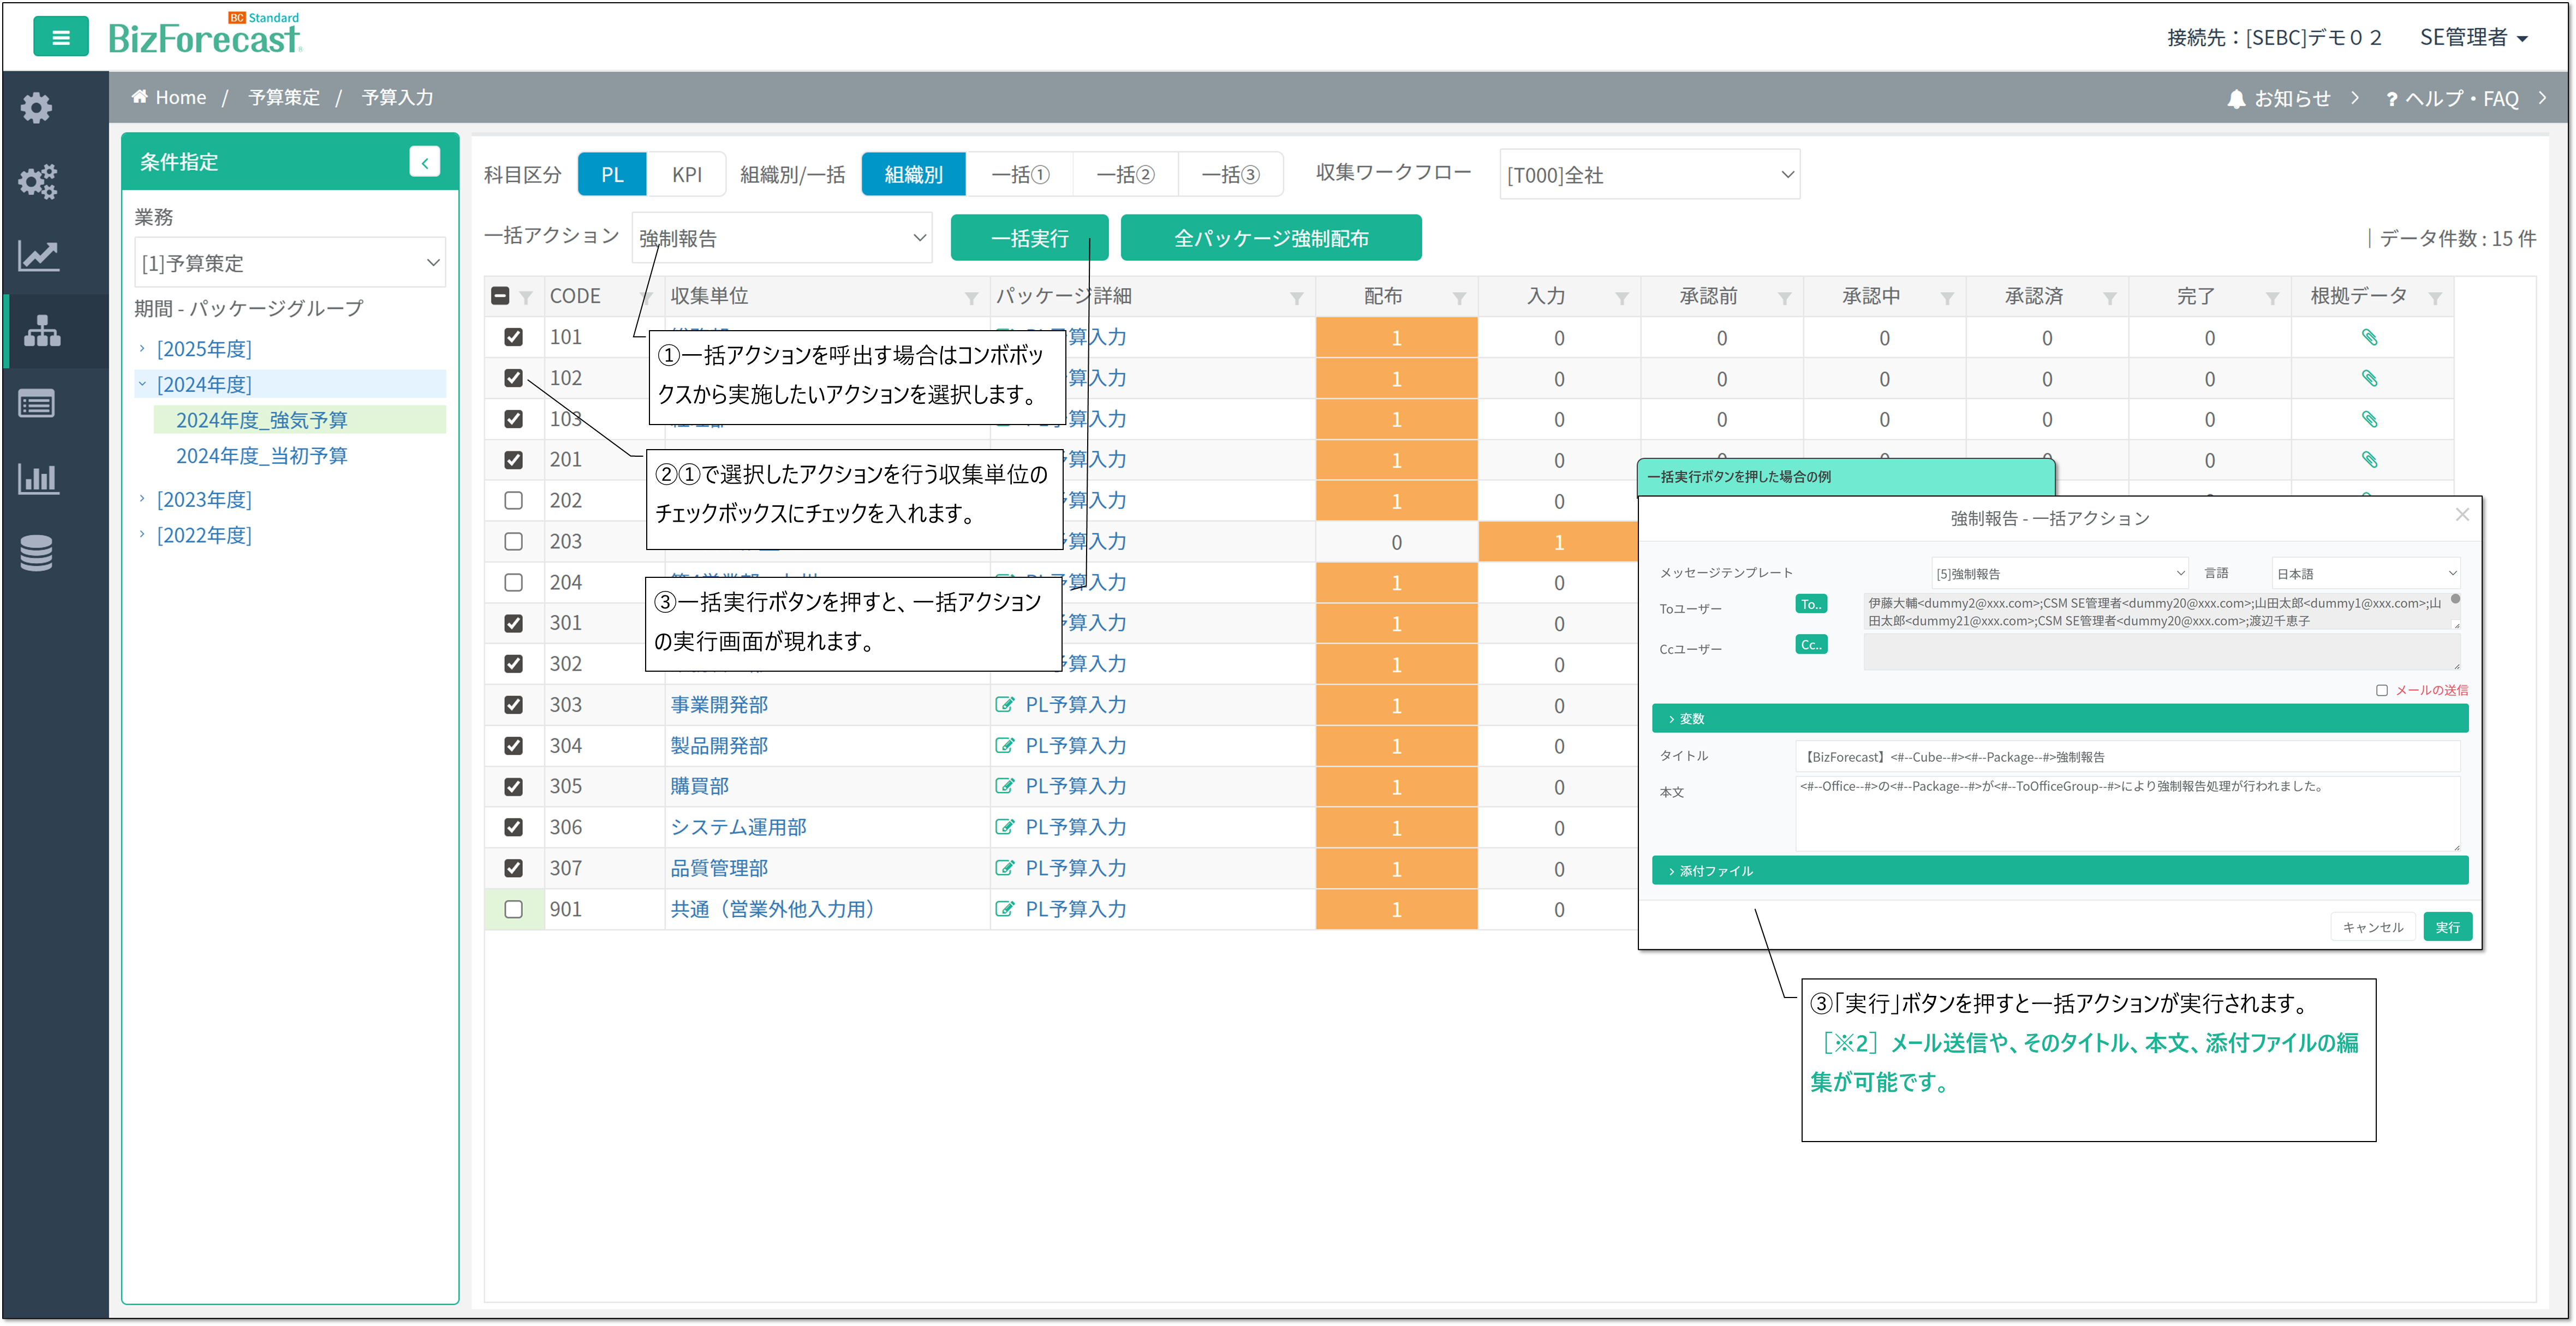Open the 一括アクション combo box
This screenshot has width=2576, height=1326.
[x=781, y=238]
